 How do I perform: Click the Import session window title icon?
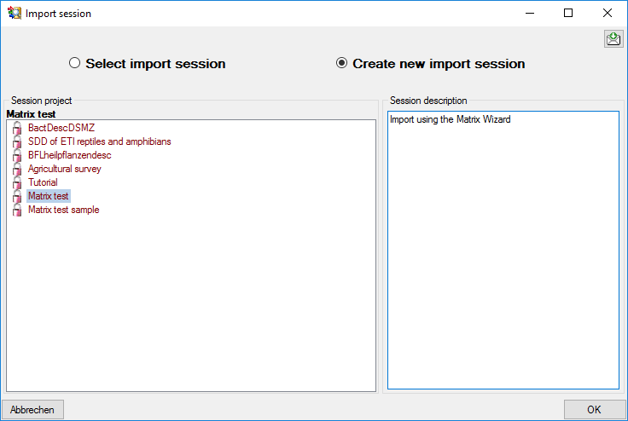[x=15, y=13]
